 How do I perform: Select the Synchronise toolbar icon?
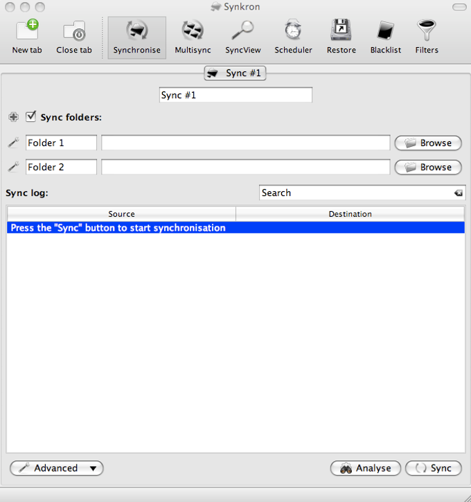[136, 38]
